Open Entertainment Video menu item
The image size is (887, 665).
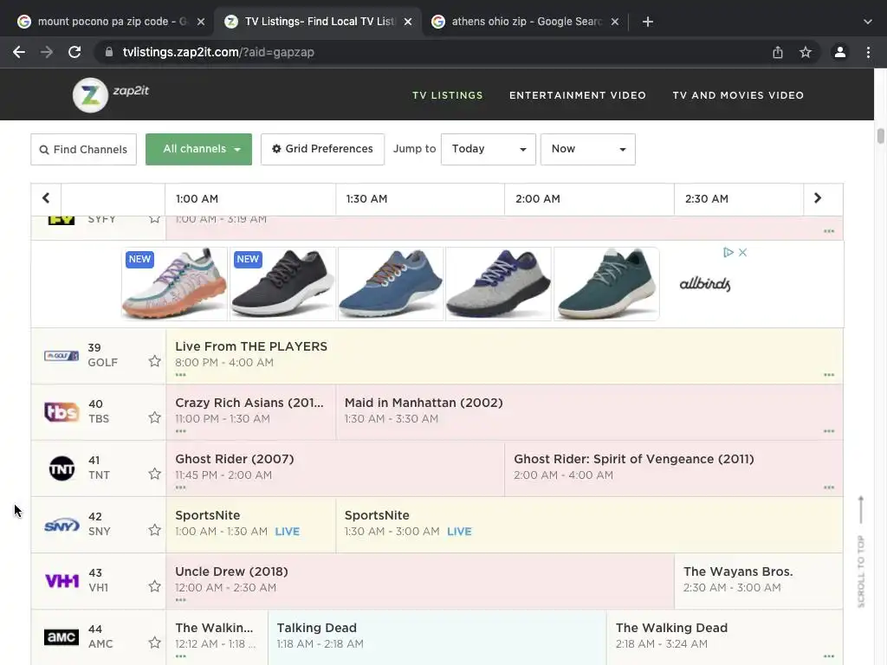pos(578,95)
